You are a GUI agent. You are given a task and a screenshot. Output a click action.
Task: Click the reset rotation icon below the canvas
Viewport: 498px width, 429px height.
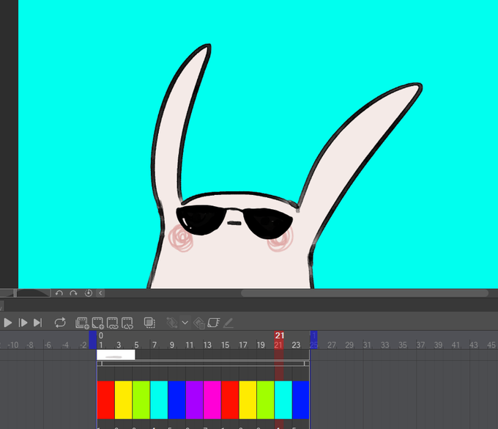(x=88, y=293)
